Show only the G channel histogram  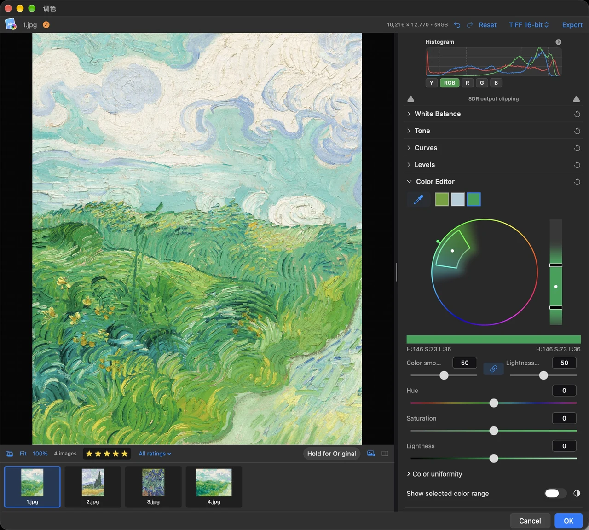tap(482, 83)
